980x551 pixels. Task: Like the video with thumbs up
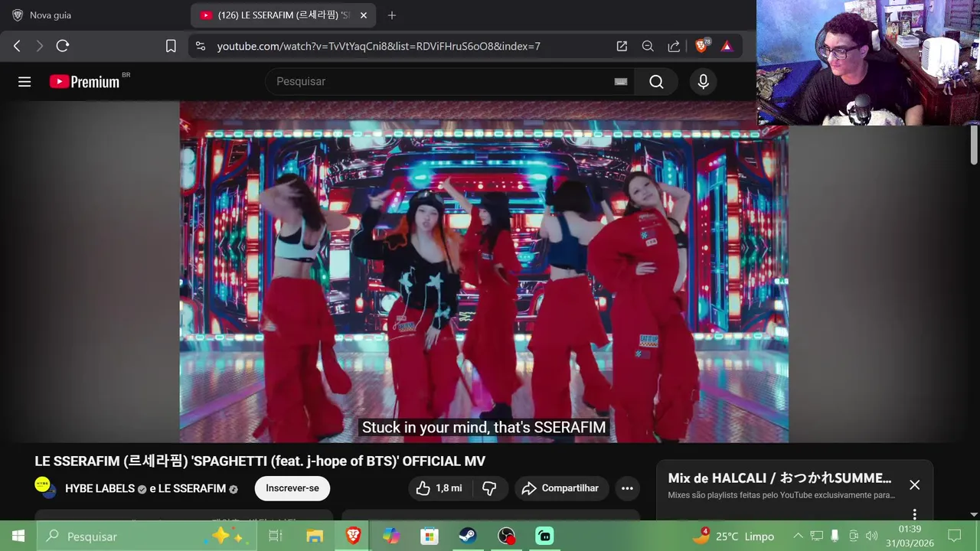coord(439,488)
